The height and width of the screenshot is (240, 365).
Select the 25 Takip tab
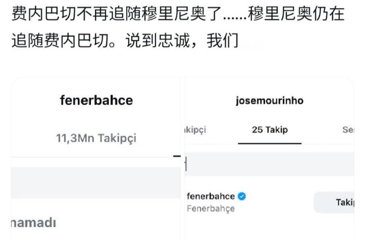coord(270,130)
